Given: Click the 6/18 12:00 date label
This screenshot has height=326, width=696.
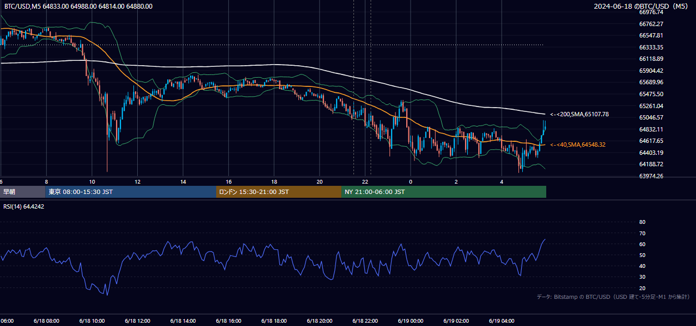Looking at the screenshot, I should [x=137, y=321].
